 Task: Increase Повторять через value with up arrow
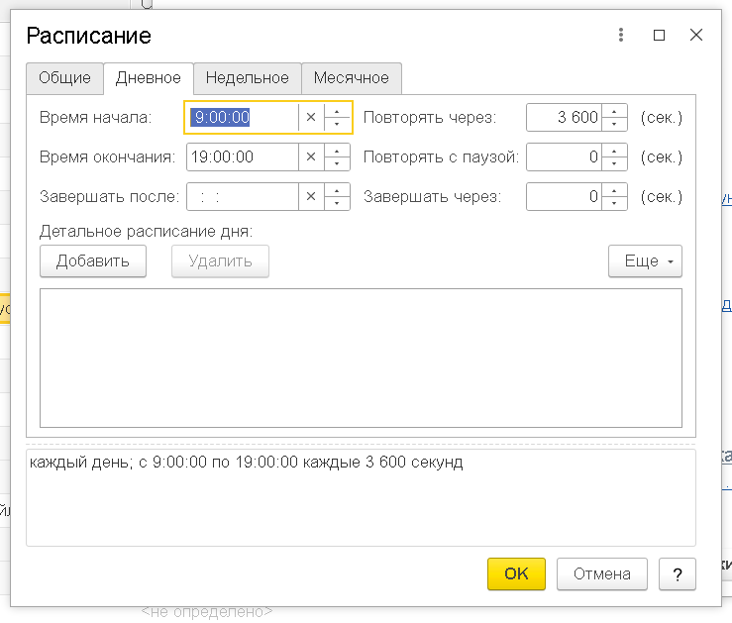click(615, 112)
